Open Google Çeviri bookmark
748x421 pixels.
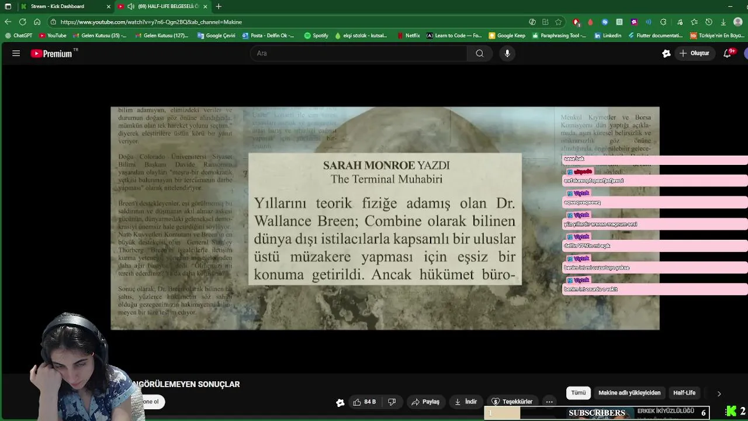coord(216,35)
